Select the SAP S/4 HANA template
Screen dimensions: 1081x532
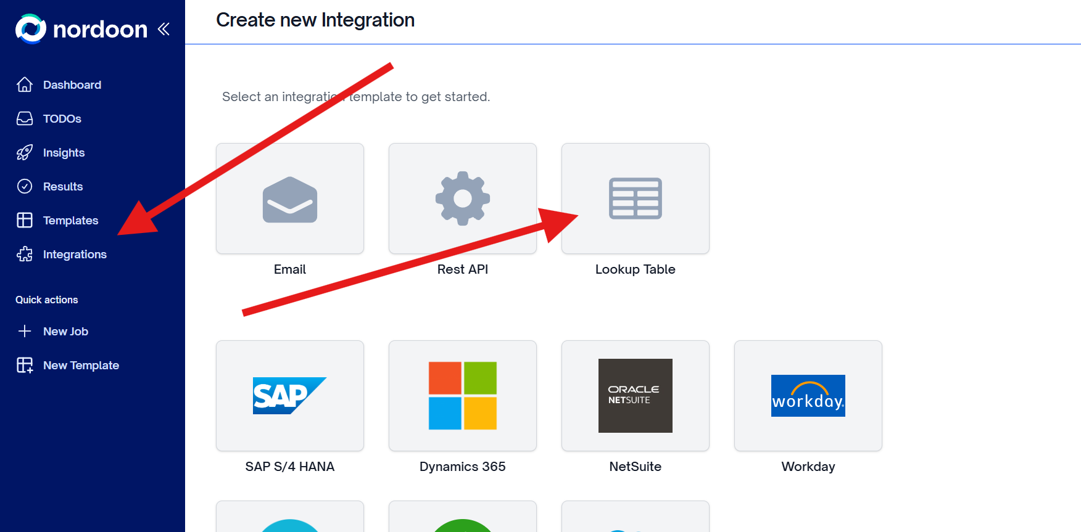[x=289, y=396]
